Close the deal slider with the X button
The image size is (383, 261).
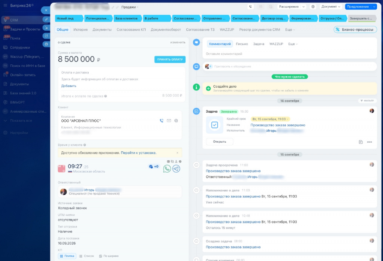(x=46, y=10)
